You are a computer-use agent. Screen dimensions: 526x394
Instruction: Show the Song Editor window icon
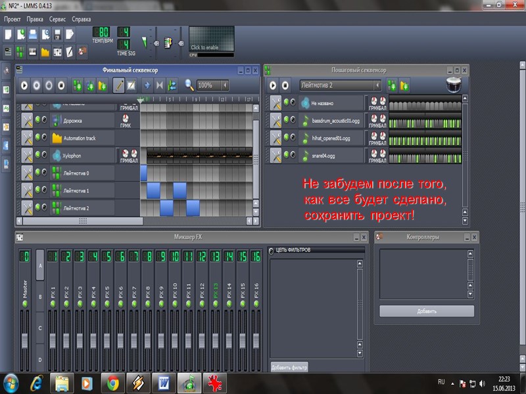[x=8, y=52]
